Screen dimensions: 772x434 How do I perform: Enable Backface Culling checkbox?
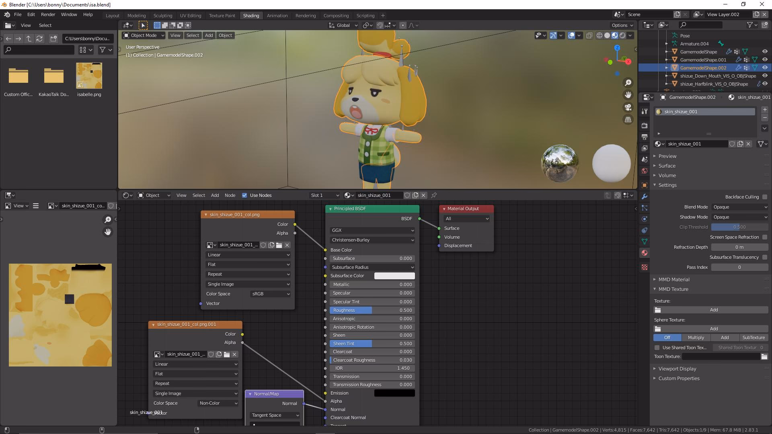coord(765,197)
